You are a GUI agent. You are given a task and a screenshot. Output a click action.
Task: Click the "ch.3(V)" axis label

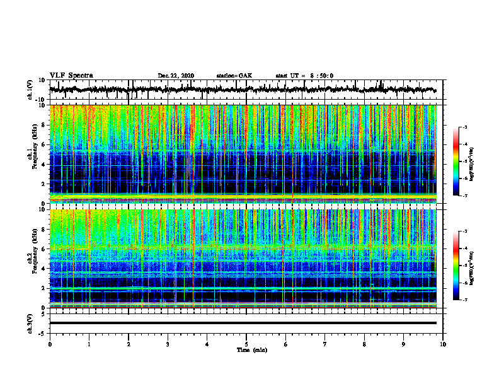coord(30,324)
